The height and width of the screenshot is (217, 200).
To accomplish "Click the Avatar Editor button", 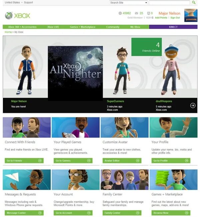I will click(122, 161).
